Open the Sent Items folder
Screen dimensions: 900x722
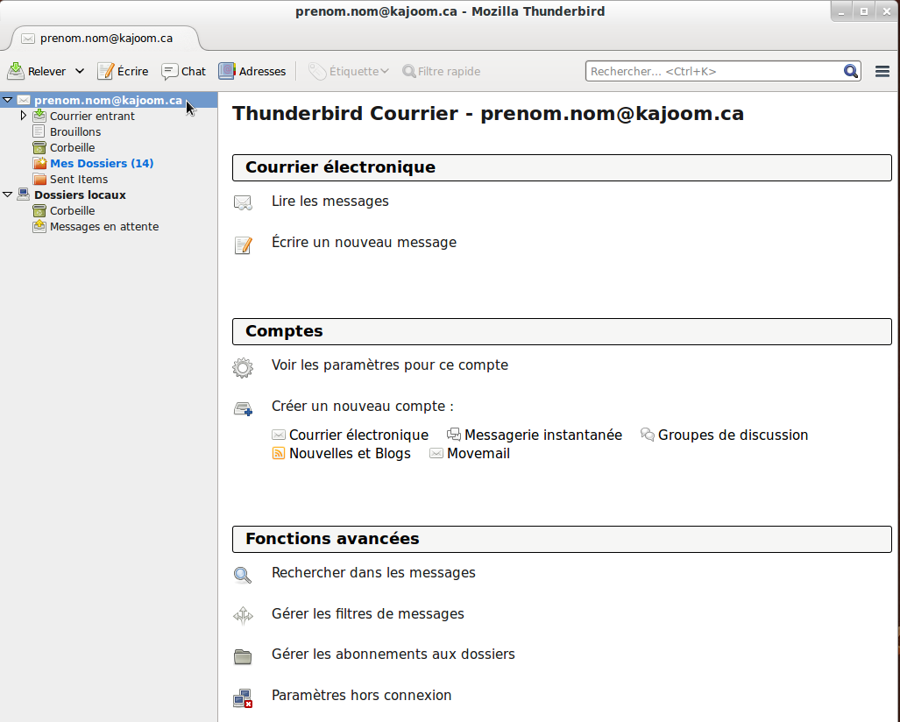point(79,179)
